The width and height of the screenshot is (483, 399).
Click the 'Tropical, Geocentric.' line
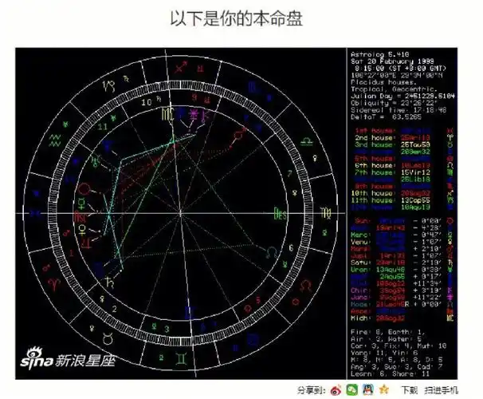pyautogui.click(x=394, y=89)
